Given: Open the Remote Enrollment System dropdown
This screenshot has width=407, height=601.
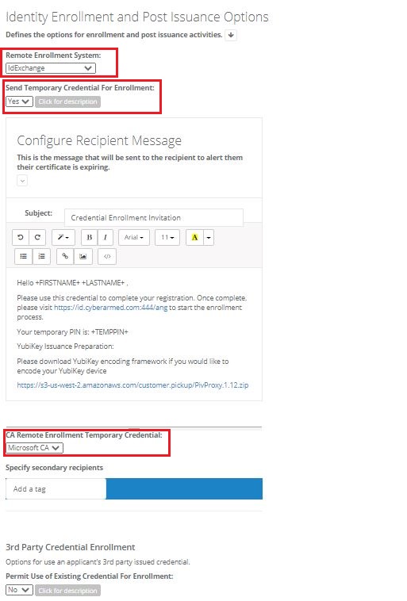Looking at the screenshot, I should point(51,68).
